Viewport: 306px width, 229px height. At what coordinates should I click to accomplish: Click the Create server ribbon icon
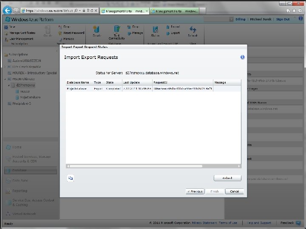click(x=48, y=31)
